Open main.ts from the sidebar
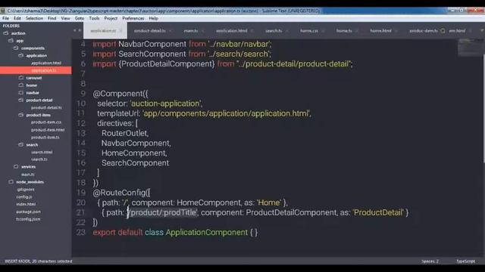This screenshot has height=272, width=485. (28, 175)
